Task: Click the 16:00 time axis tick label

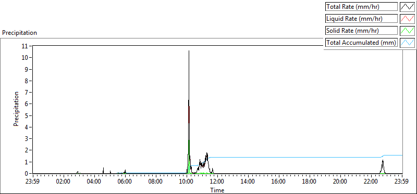Action: pos(279,182)
